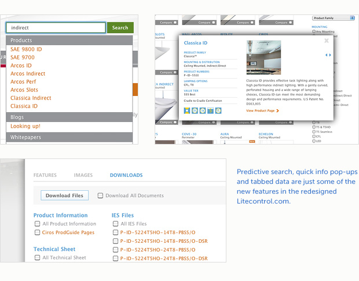
Task: Tick Compare checkbox above the WALL ARCOS heading
Action: point(214,23)
